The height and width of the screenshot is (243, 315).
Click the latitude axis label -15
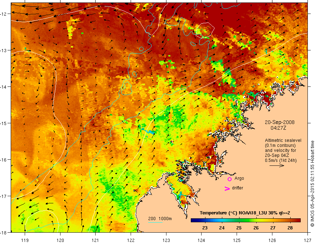click(x=4, y=123)
